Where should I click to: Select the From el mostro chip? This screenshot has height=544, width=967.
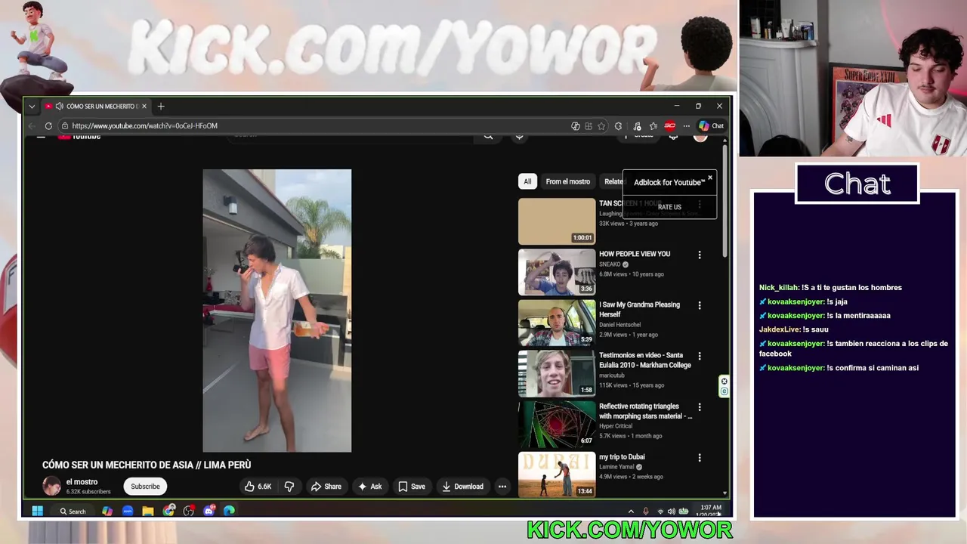coord(568,181)
